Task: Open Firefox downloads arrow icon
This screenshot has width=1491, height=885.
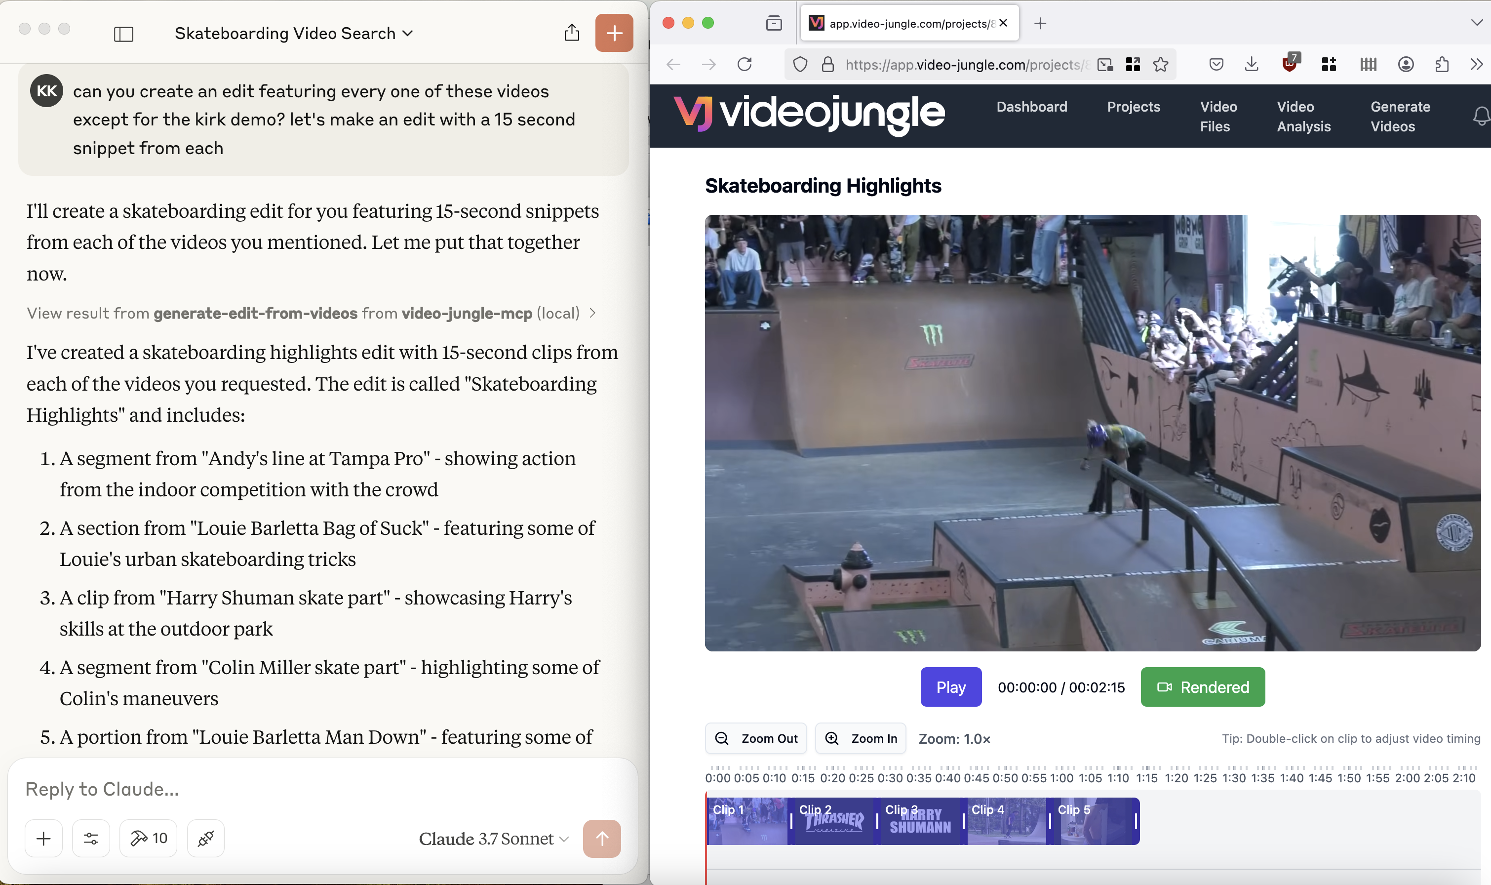Action: tap(1252, 64)
